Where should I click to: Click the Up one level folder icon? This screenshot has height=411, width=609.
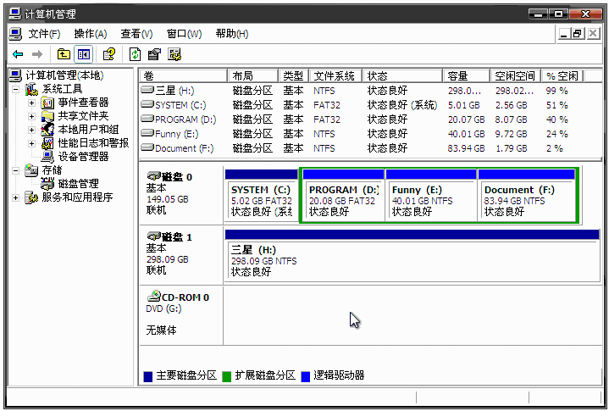click(64, 54)
